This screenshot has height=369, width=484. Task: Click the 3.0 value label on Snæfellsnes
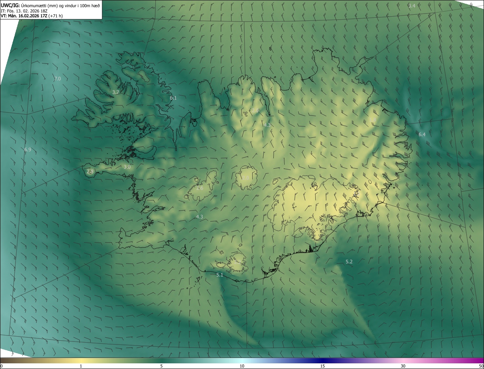[x=127, y=167]
